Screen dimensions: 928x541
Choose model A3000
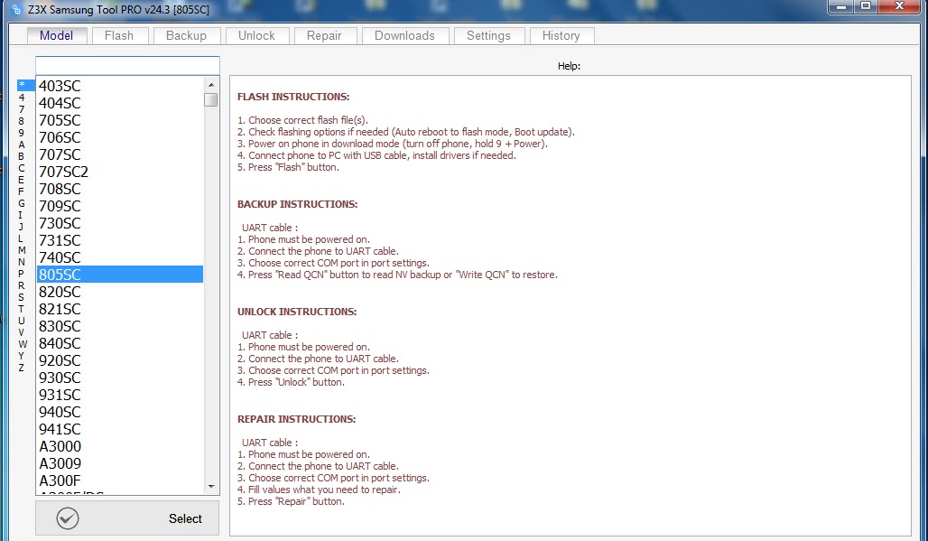(119, 446)
